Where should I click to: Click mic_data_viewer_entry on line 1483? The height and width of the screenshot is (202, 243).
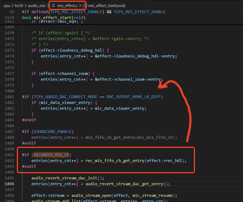[x=120, y=108]
